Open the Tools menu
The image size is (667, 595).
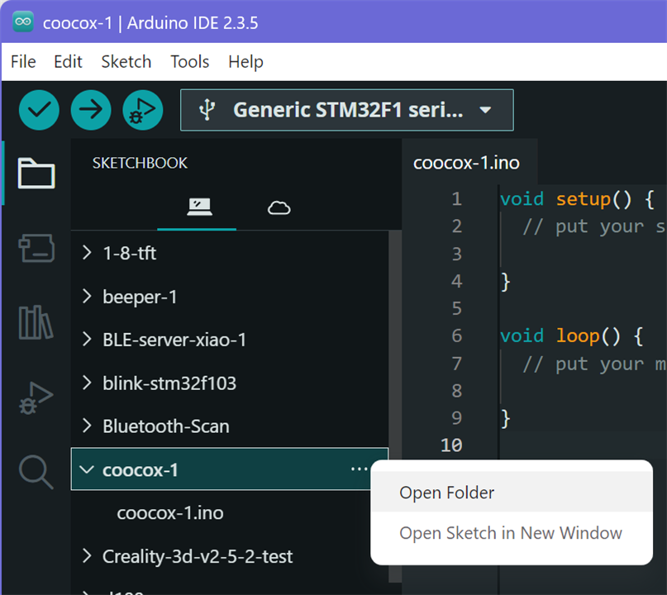[x=189, y=62]
